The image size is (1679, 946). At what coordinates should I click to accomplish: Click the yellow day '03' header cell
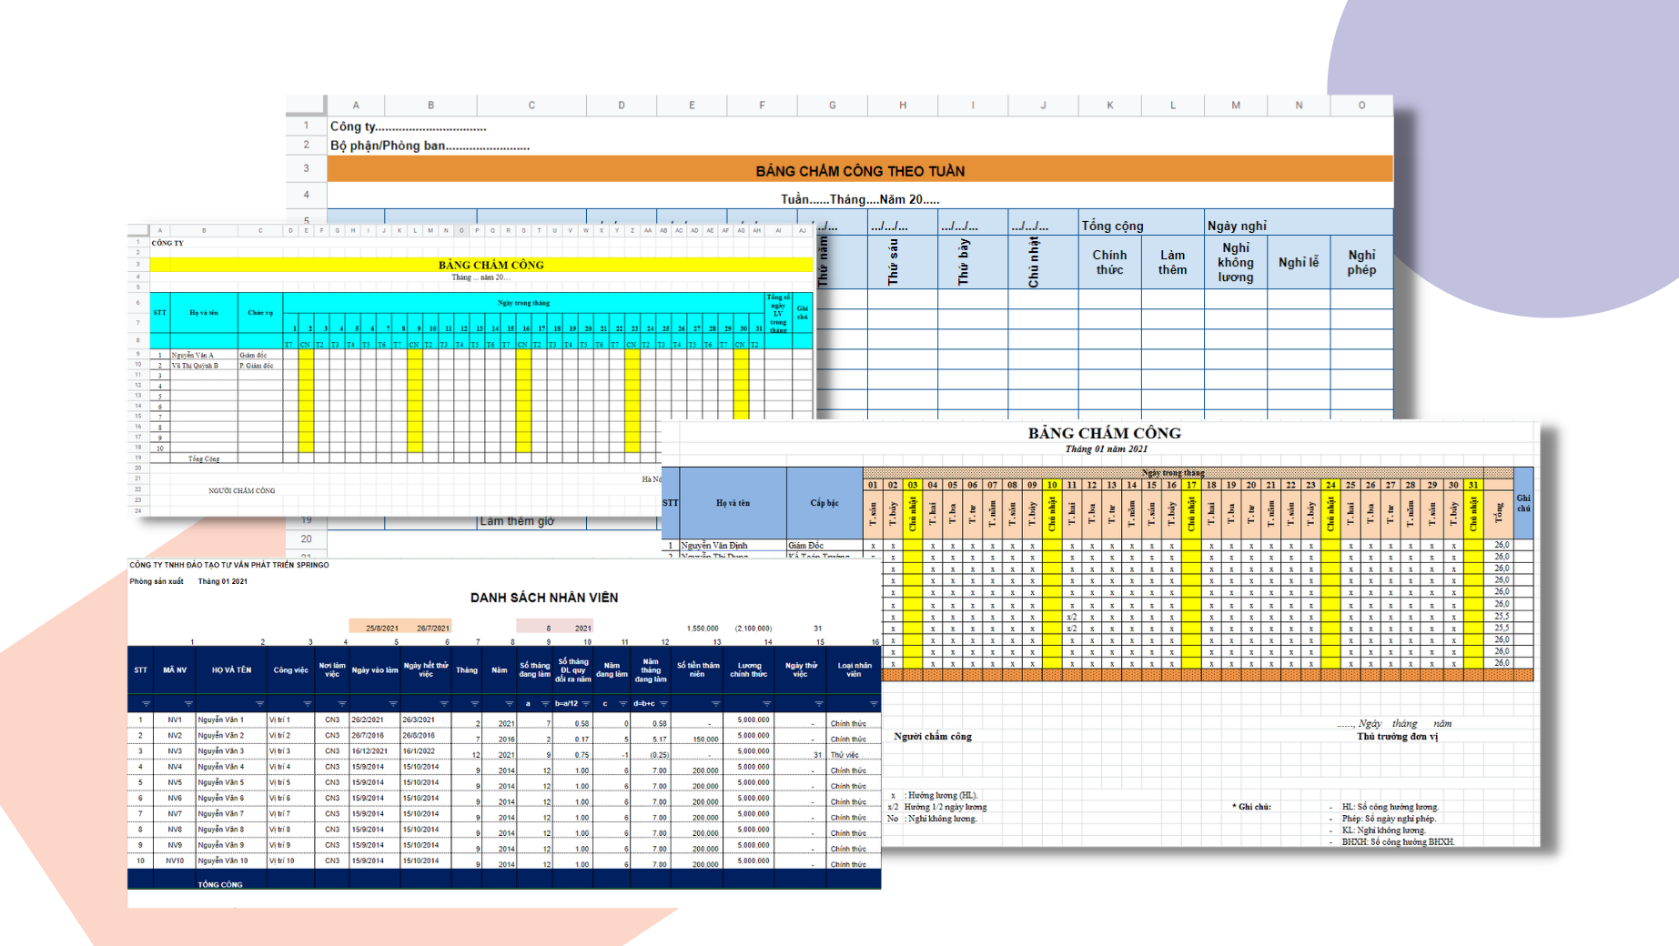[x=913, y=485]
